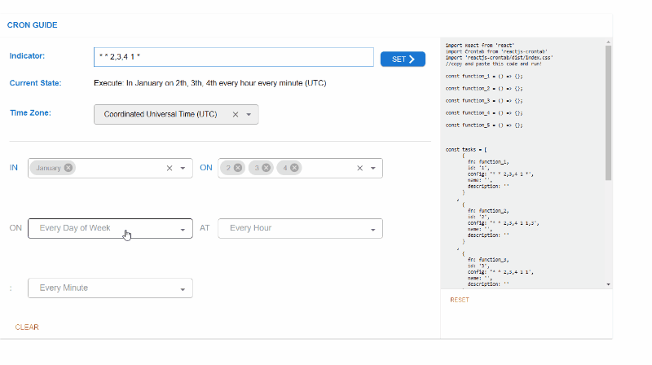Click the Indicator cron expression field
The image size is (652, 365).
pyautogui.click(x=234, y=57)
